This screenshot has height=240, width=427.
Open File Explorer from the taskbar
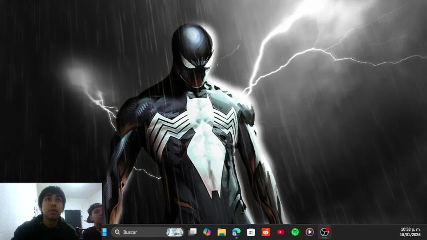click(x=222, y=232)
